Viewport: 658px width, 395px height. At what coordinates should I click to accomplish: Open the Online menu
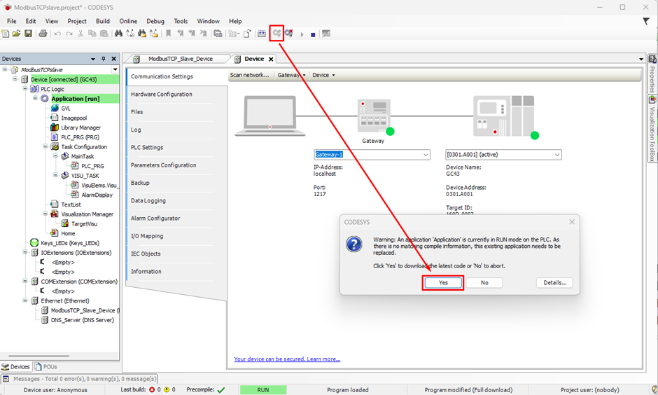[128, 21]
